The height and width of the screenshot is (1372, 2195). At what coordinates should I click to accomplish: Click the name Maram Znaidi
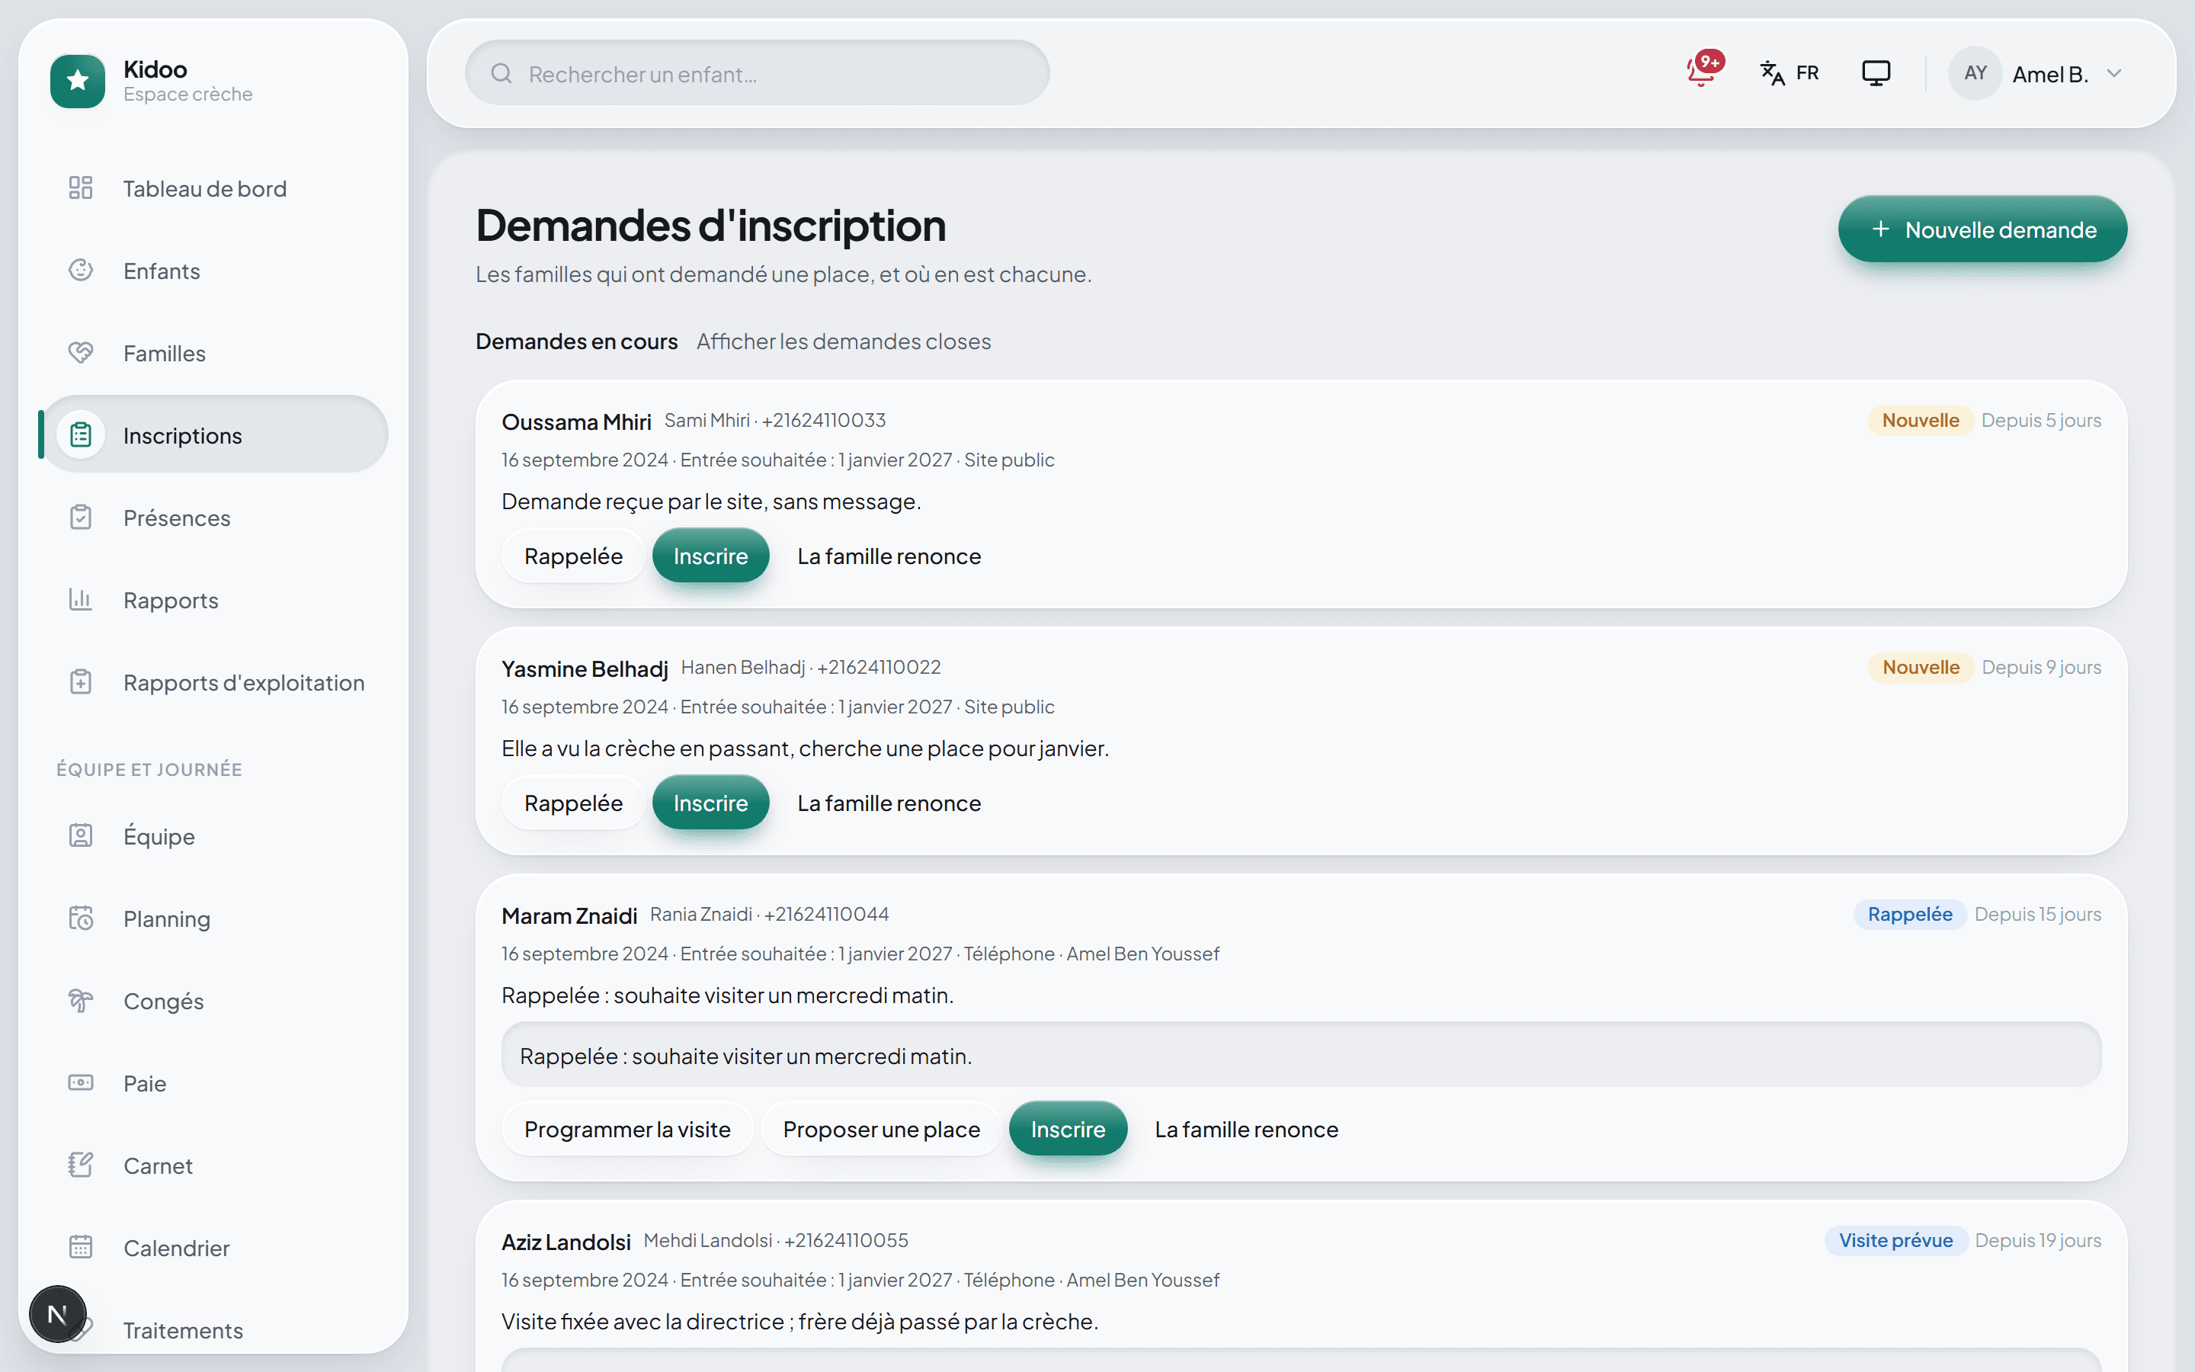click(x=569, y=915)
